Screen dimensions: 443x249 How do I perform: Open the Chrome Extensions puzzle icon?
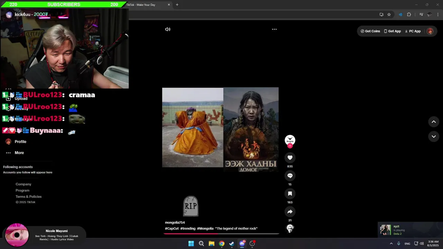pyautogui.click(x=409, y=15)
